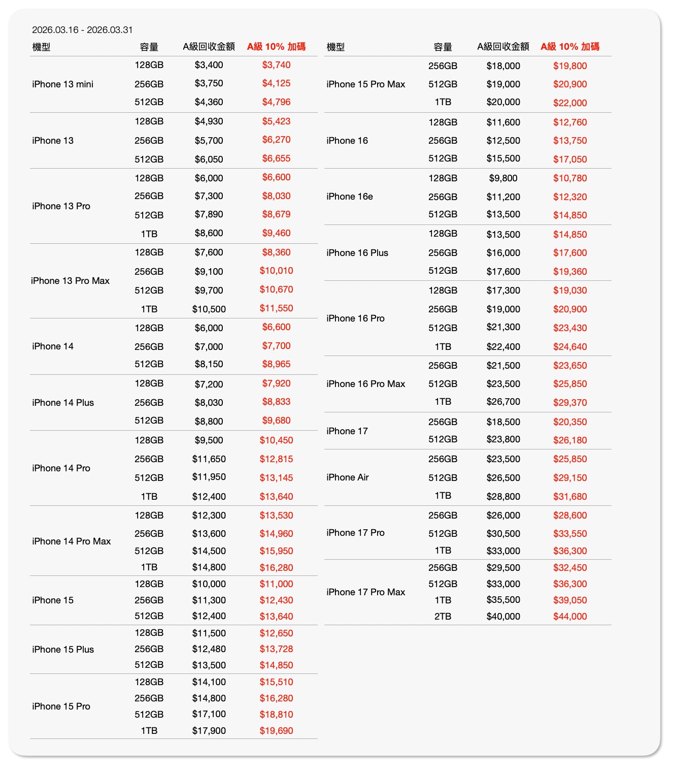The height and width of the screenshot is (773, 675).
Task: Click the iPhone 17 Pro Max model label
Action: click(x=366, y=592)
